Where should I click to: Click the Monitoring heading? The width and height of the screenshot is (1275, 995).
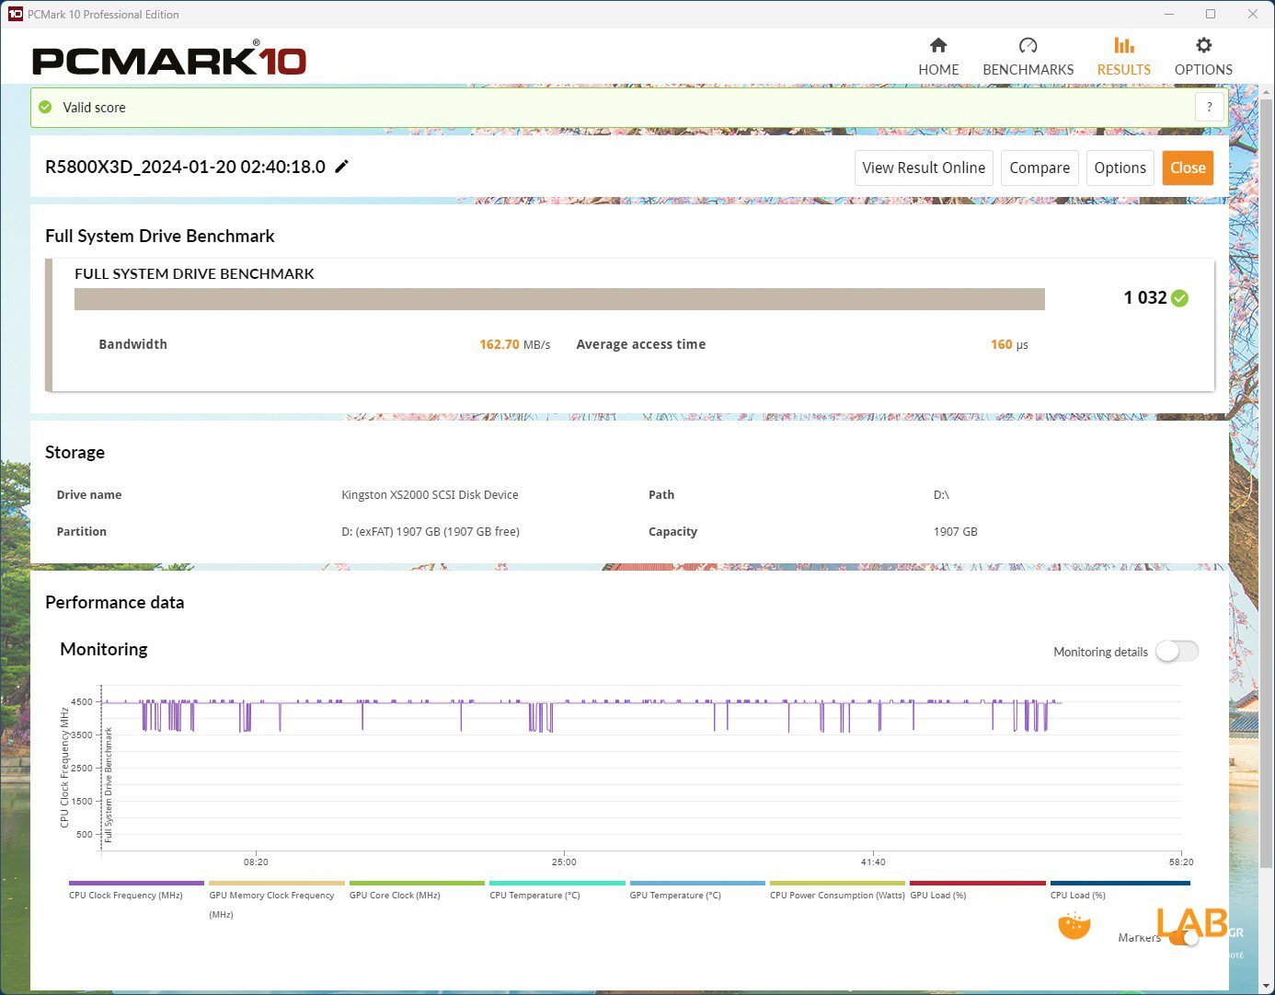(104, 649)
